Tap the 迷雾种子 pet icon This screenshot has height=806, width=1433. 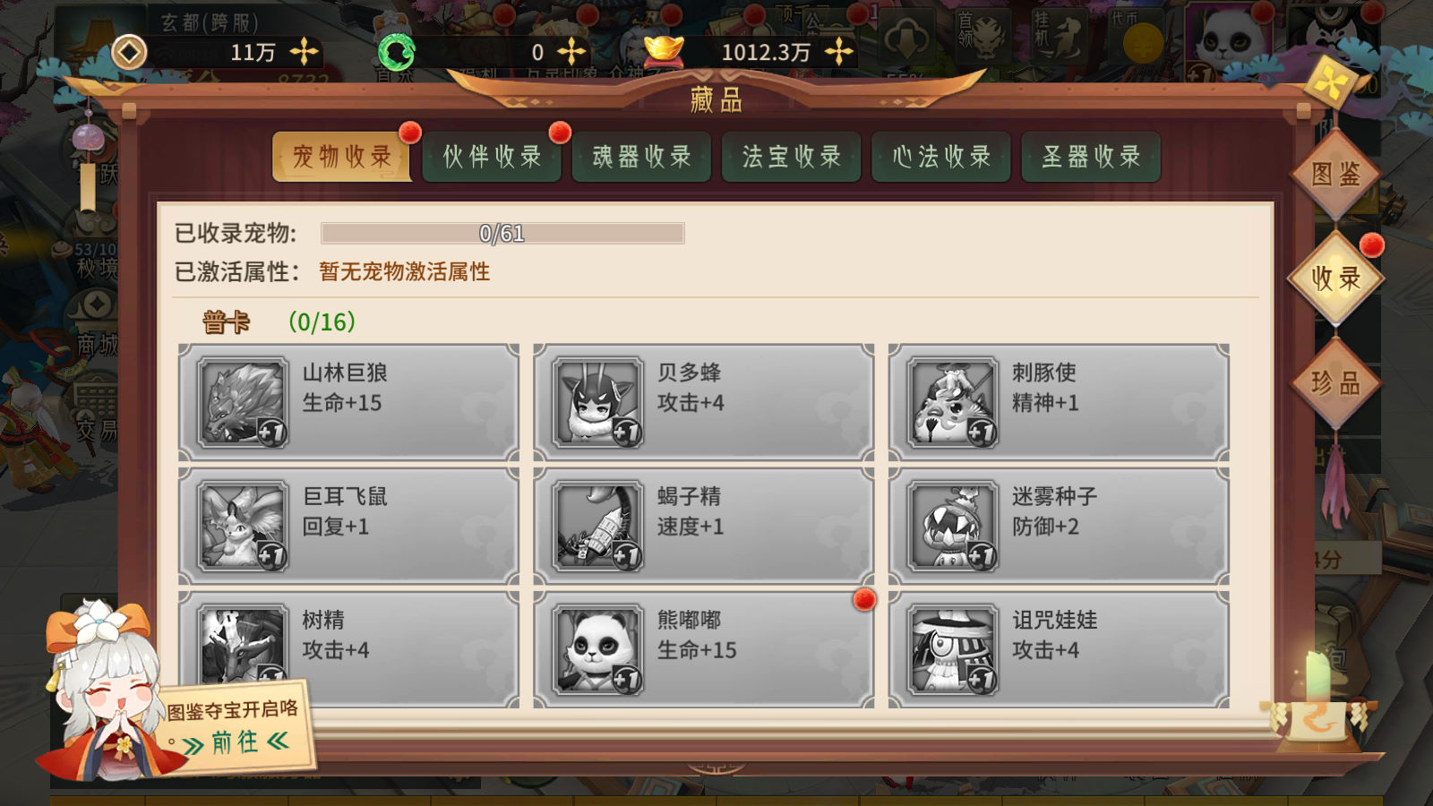tap(952, 527)
